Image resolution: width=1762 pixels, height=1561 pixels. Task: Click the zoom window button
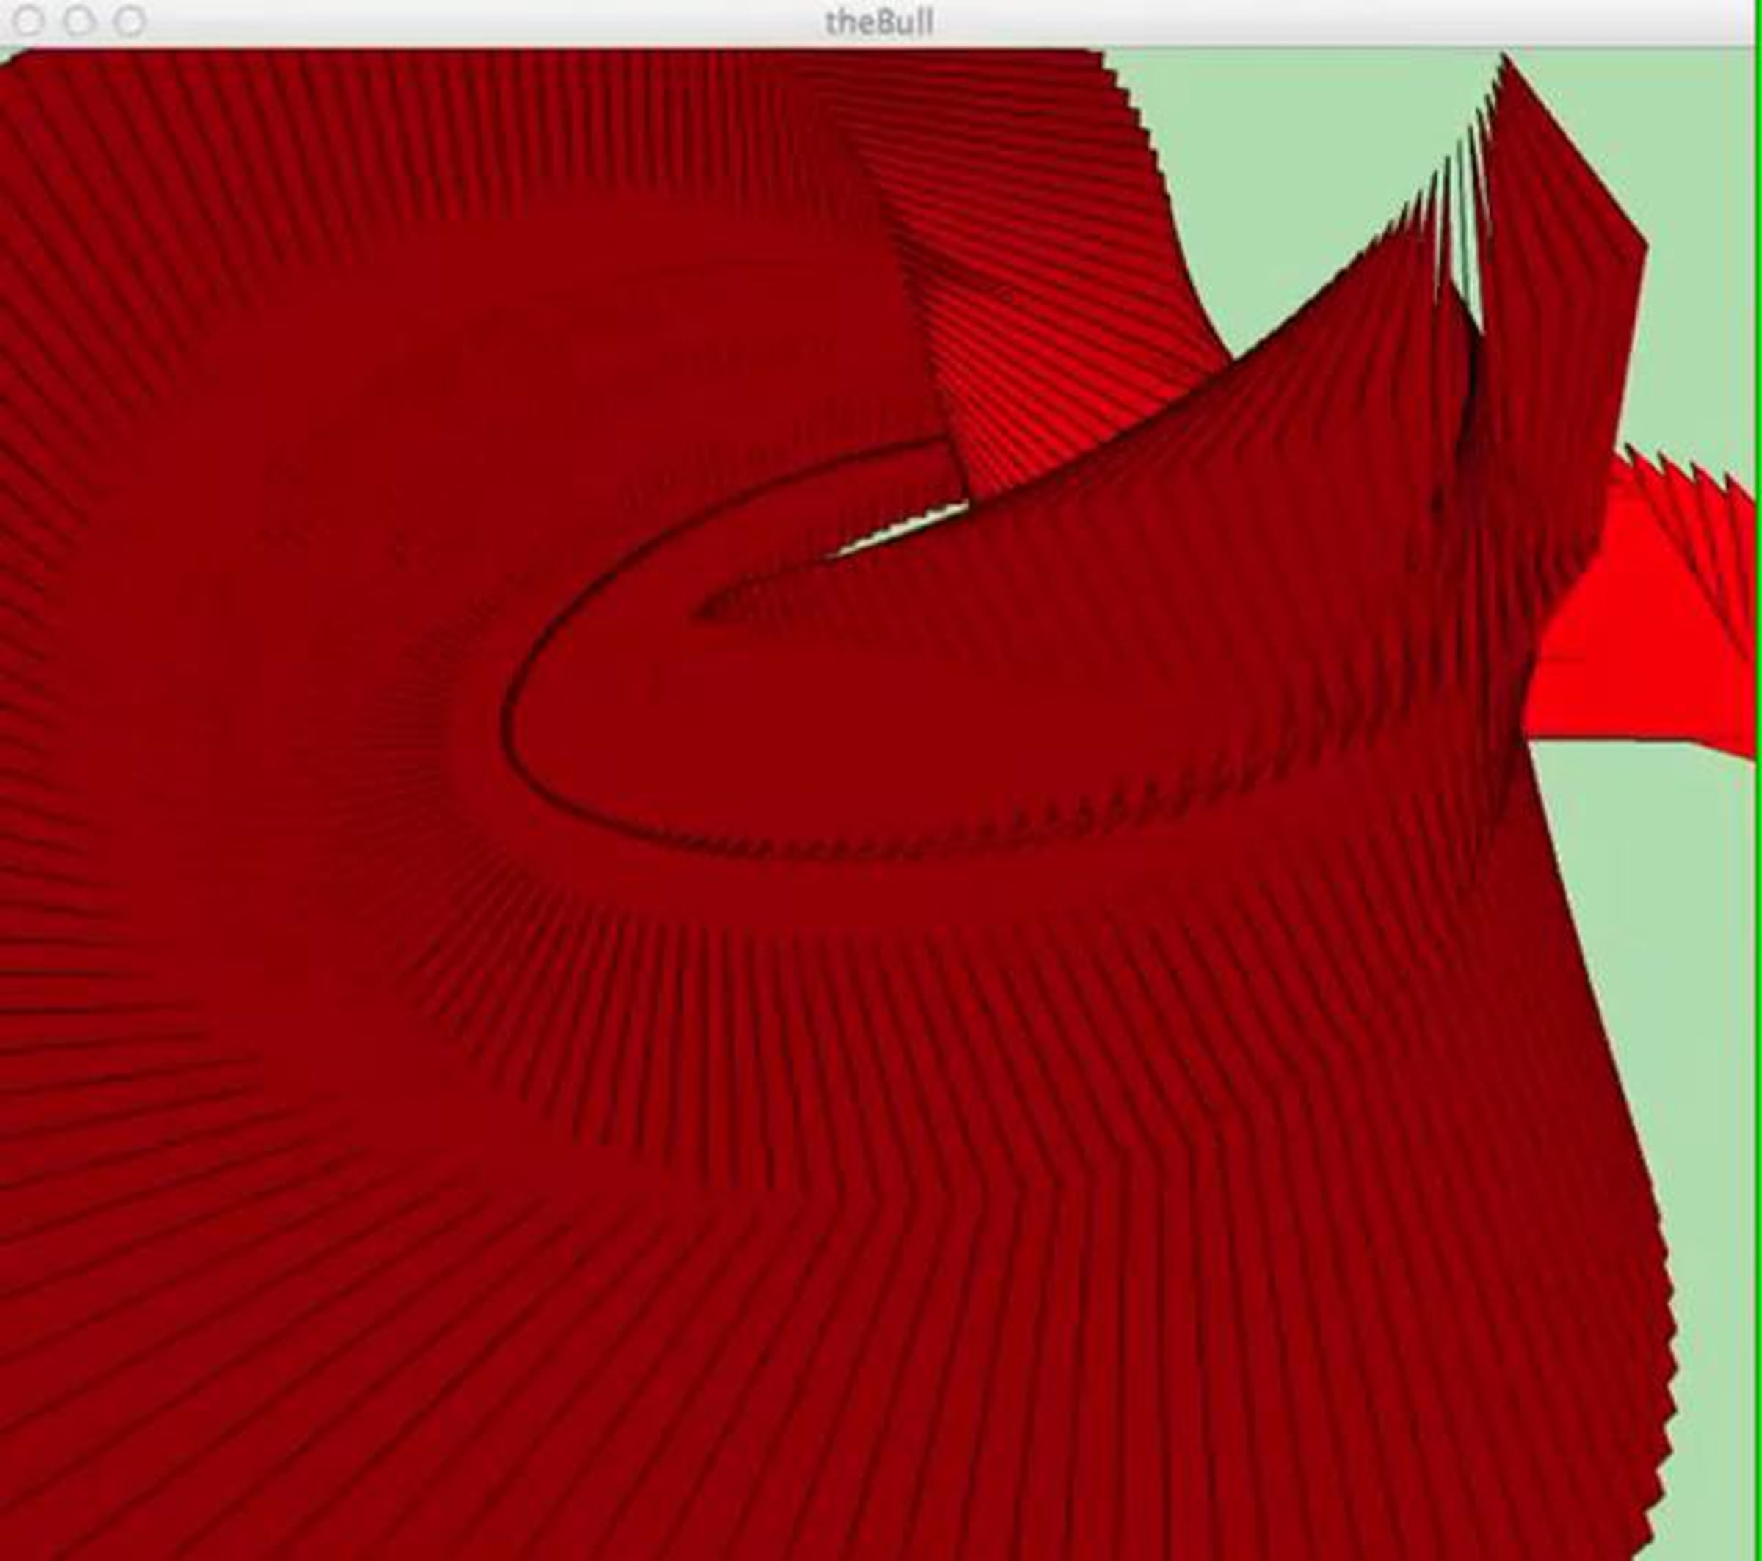coord(130,21)
